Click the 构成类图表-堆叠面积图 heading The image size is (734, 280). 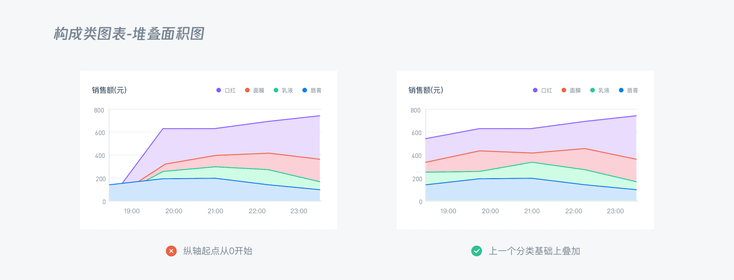(x=129, y=34)
